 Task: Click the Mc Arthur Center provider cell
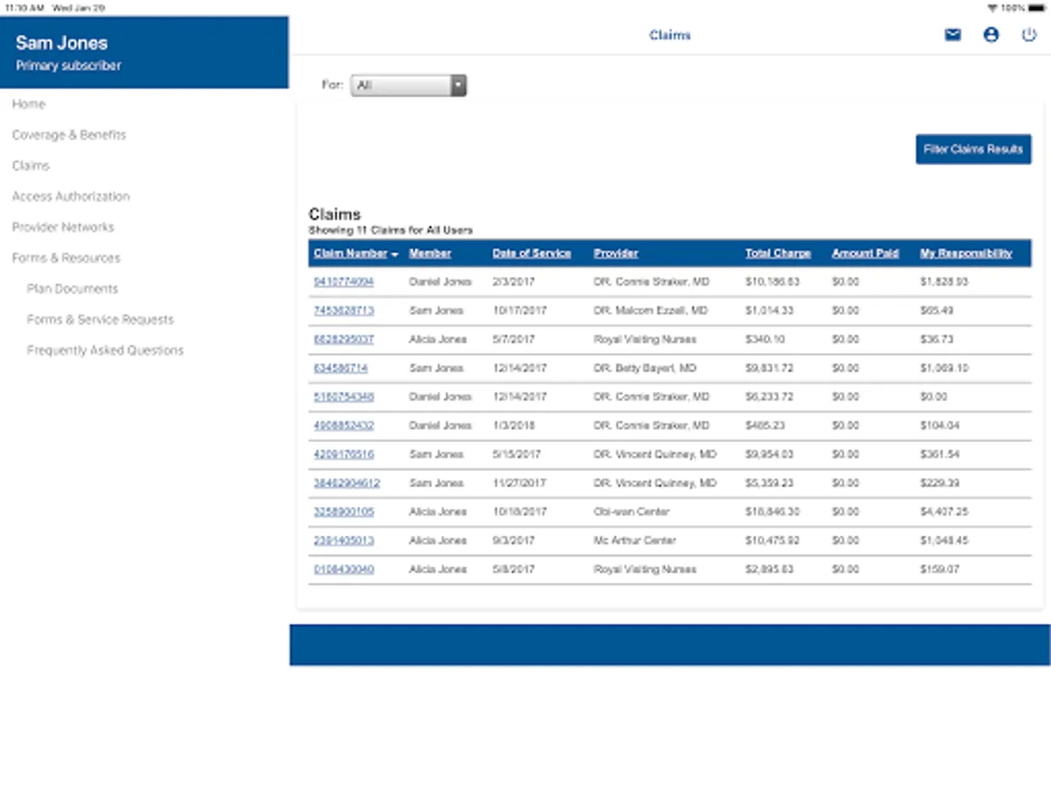click(x=635, y=540)
